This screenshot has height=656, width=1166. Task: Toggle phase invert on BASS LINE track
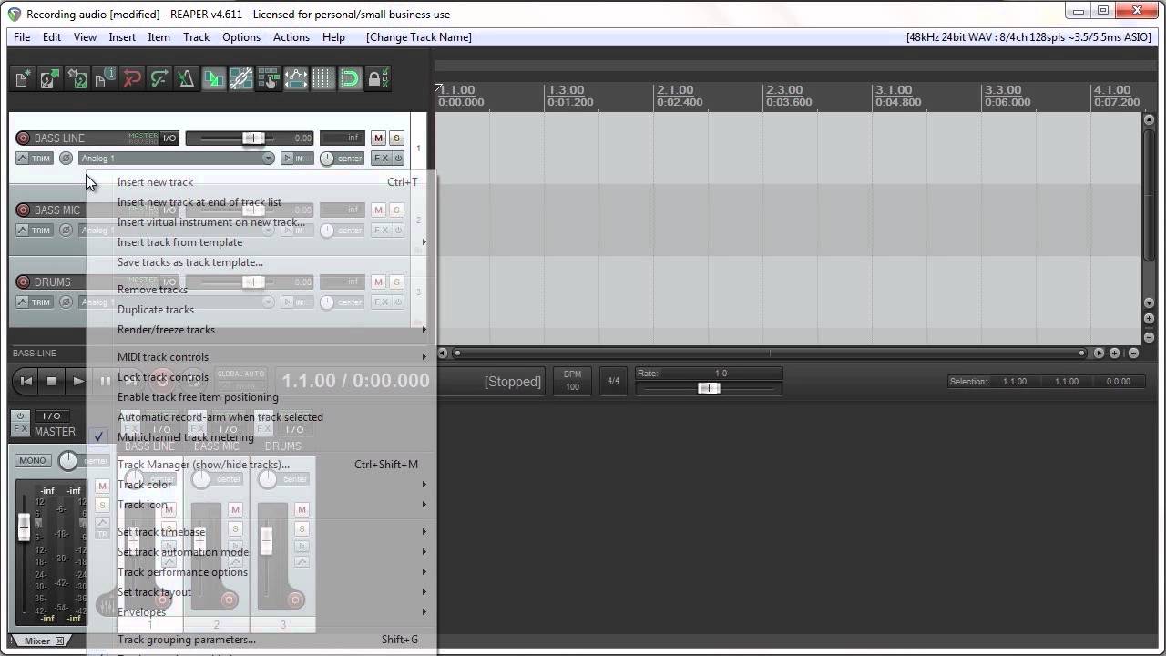(66, 159)
